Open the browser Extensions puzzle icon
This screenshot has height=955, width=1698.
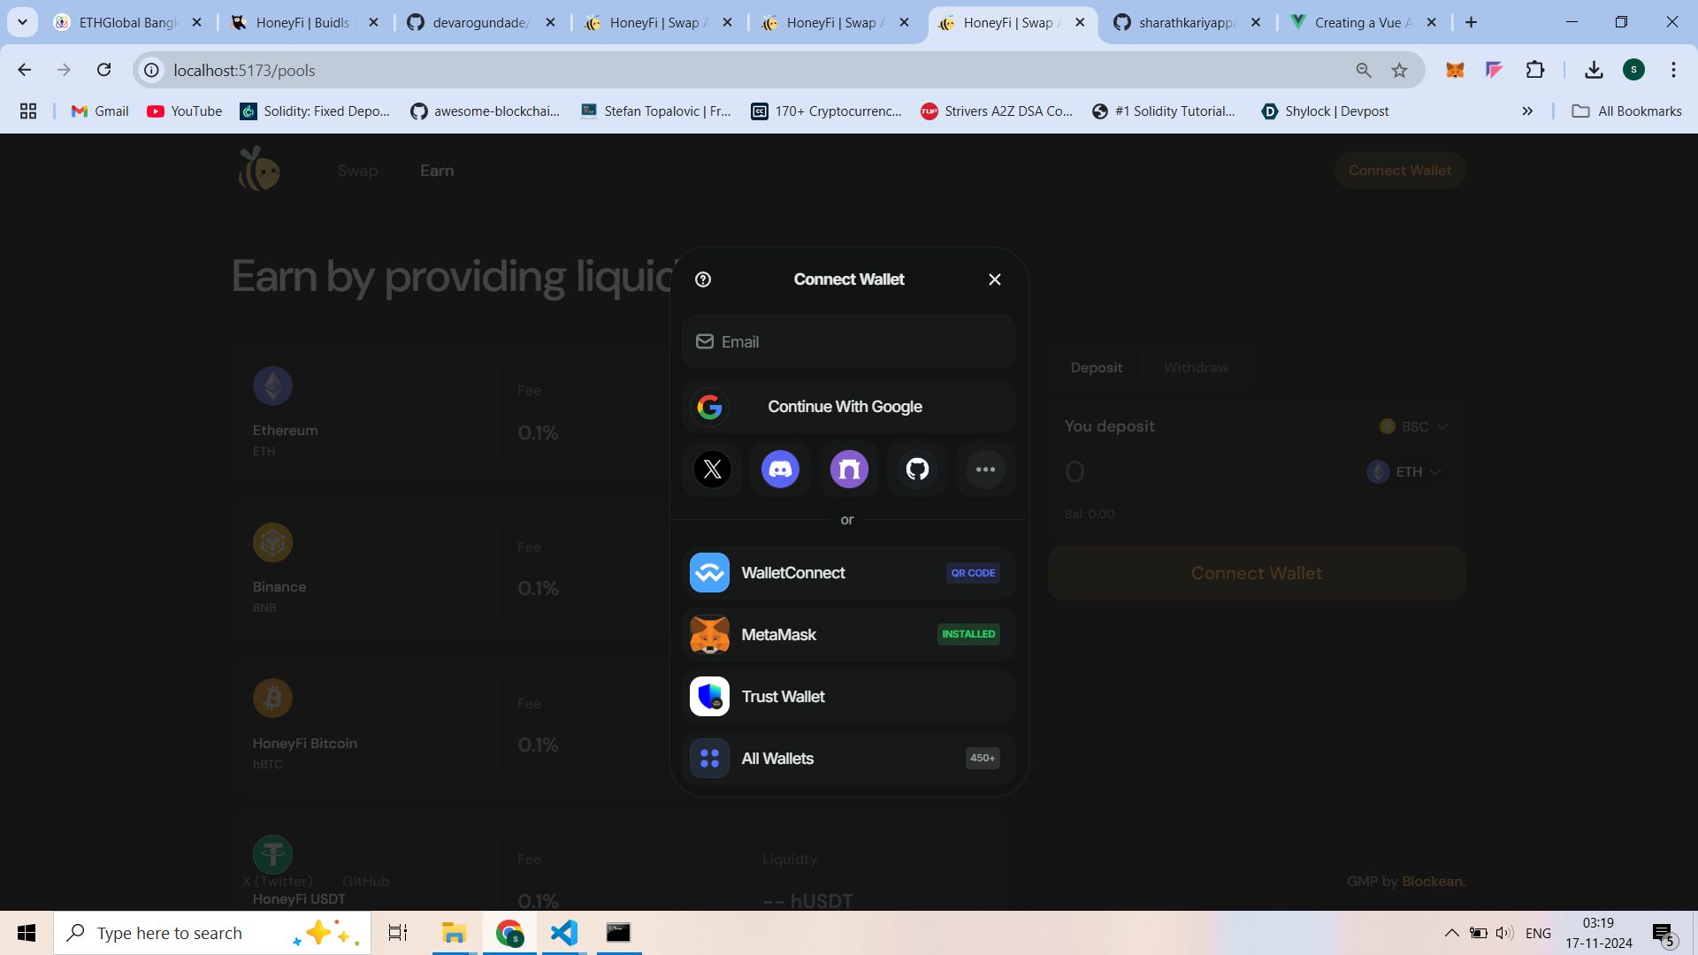(x=1535, y=70)
